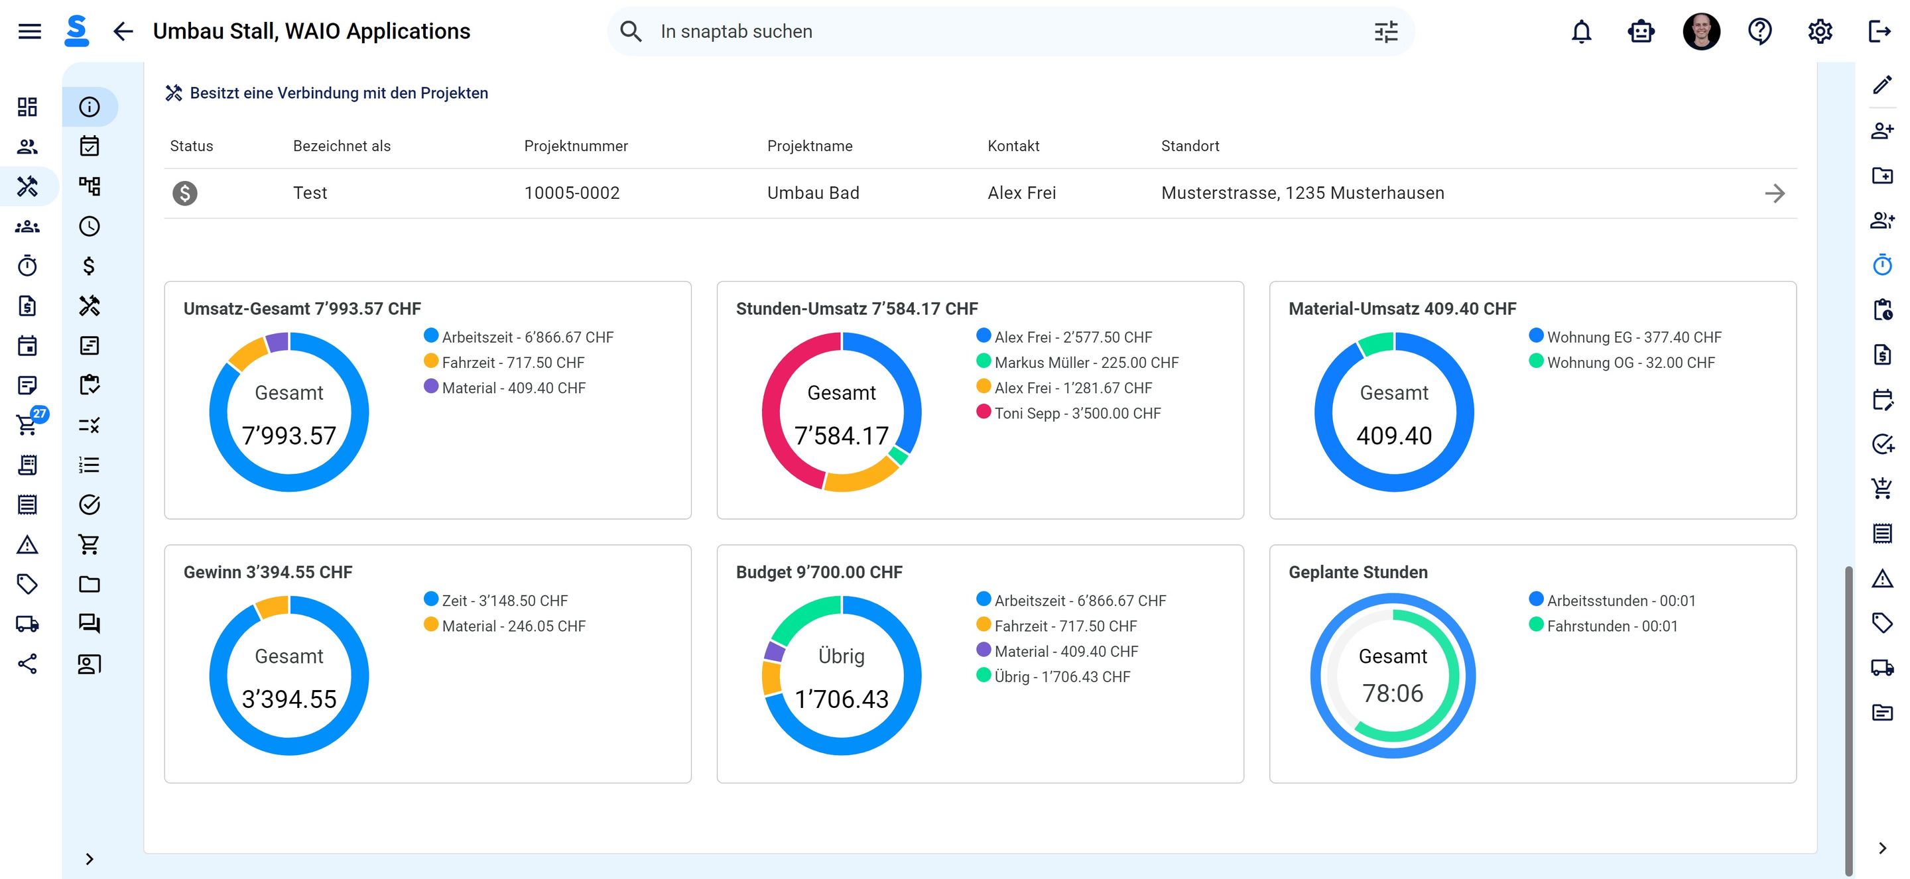This screenshot has width=1910, height=879.
Task: Click the pencil edit icon on right bar
Action: coord(1882,86)
